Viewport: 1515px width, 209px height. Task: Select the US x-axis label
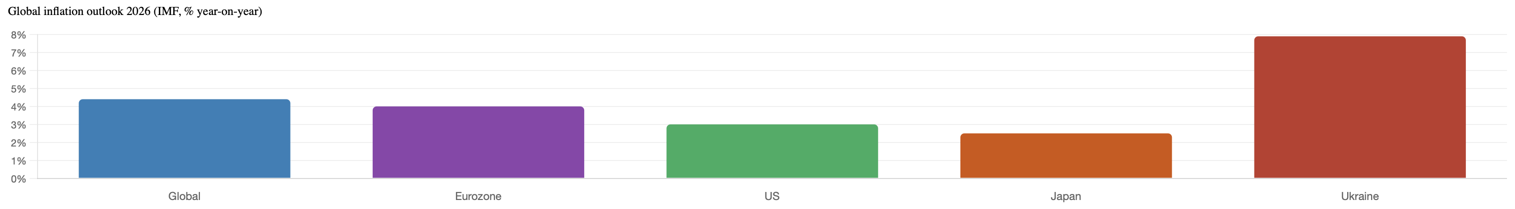[772, 196]
